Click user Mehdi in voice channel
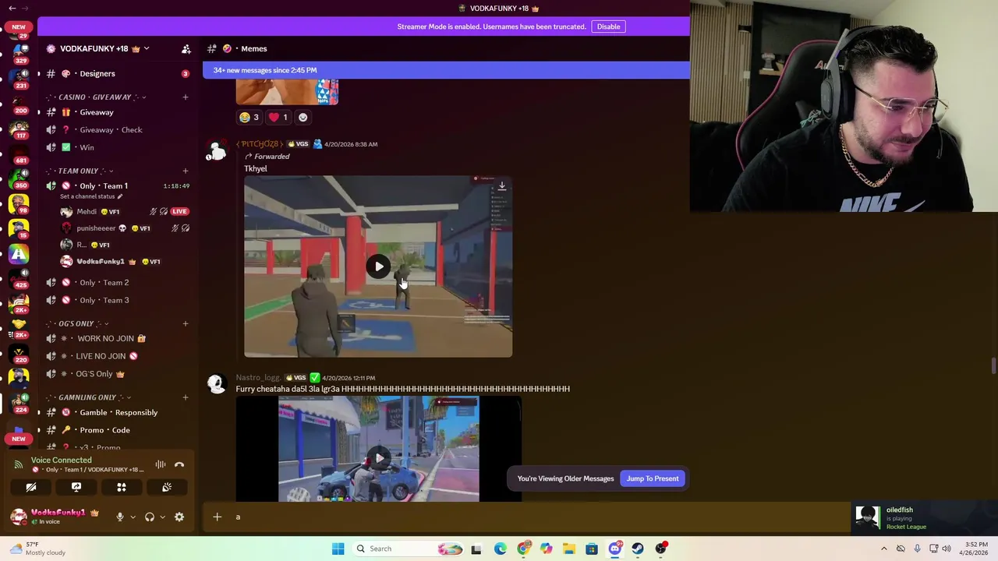 [87, 211]
